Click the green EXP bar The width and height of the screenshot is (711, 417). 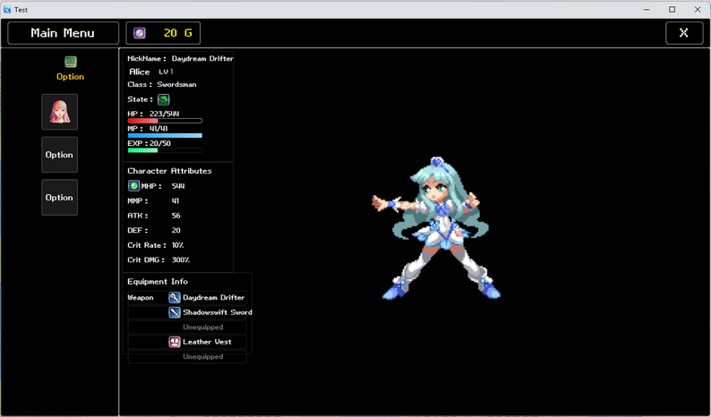click(x=165, y=150)
